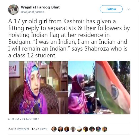Open the eighth liker avatar with blue background
The width and height of the screenshot is (139, 135).
click(x=98, y=129)
